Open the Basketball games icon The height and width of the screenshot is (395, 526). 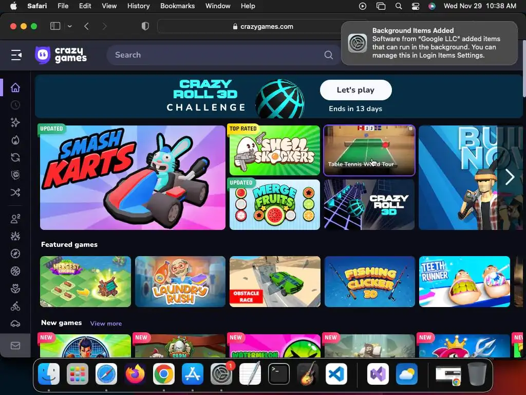pos(15,271)
